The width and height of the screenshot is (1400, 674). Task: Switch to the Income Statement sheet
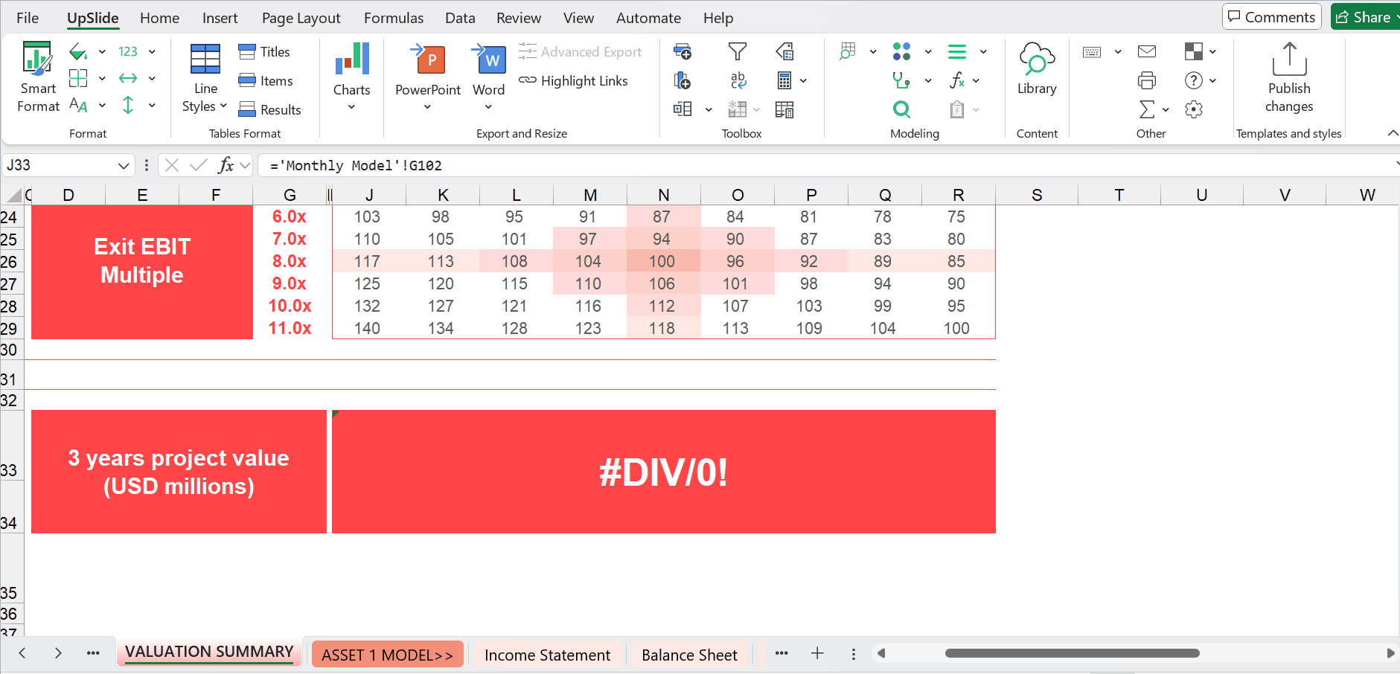coord(546,655)
